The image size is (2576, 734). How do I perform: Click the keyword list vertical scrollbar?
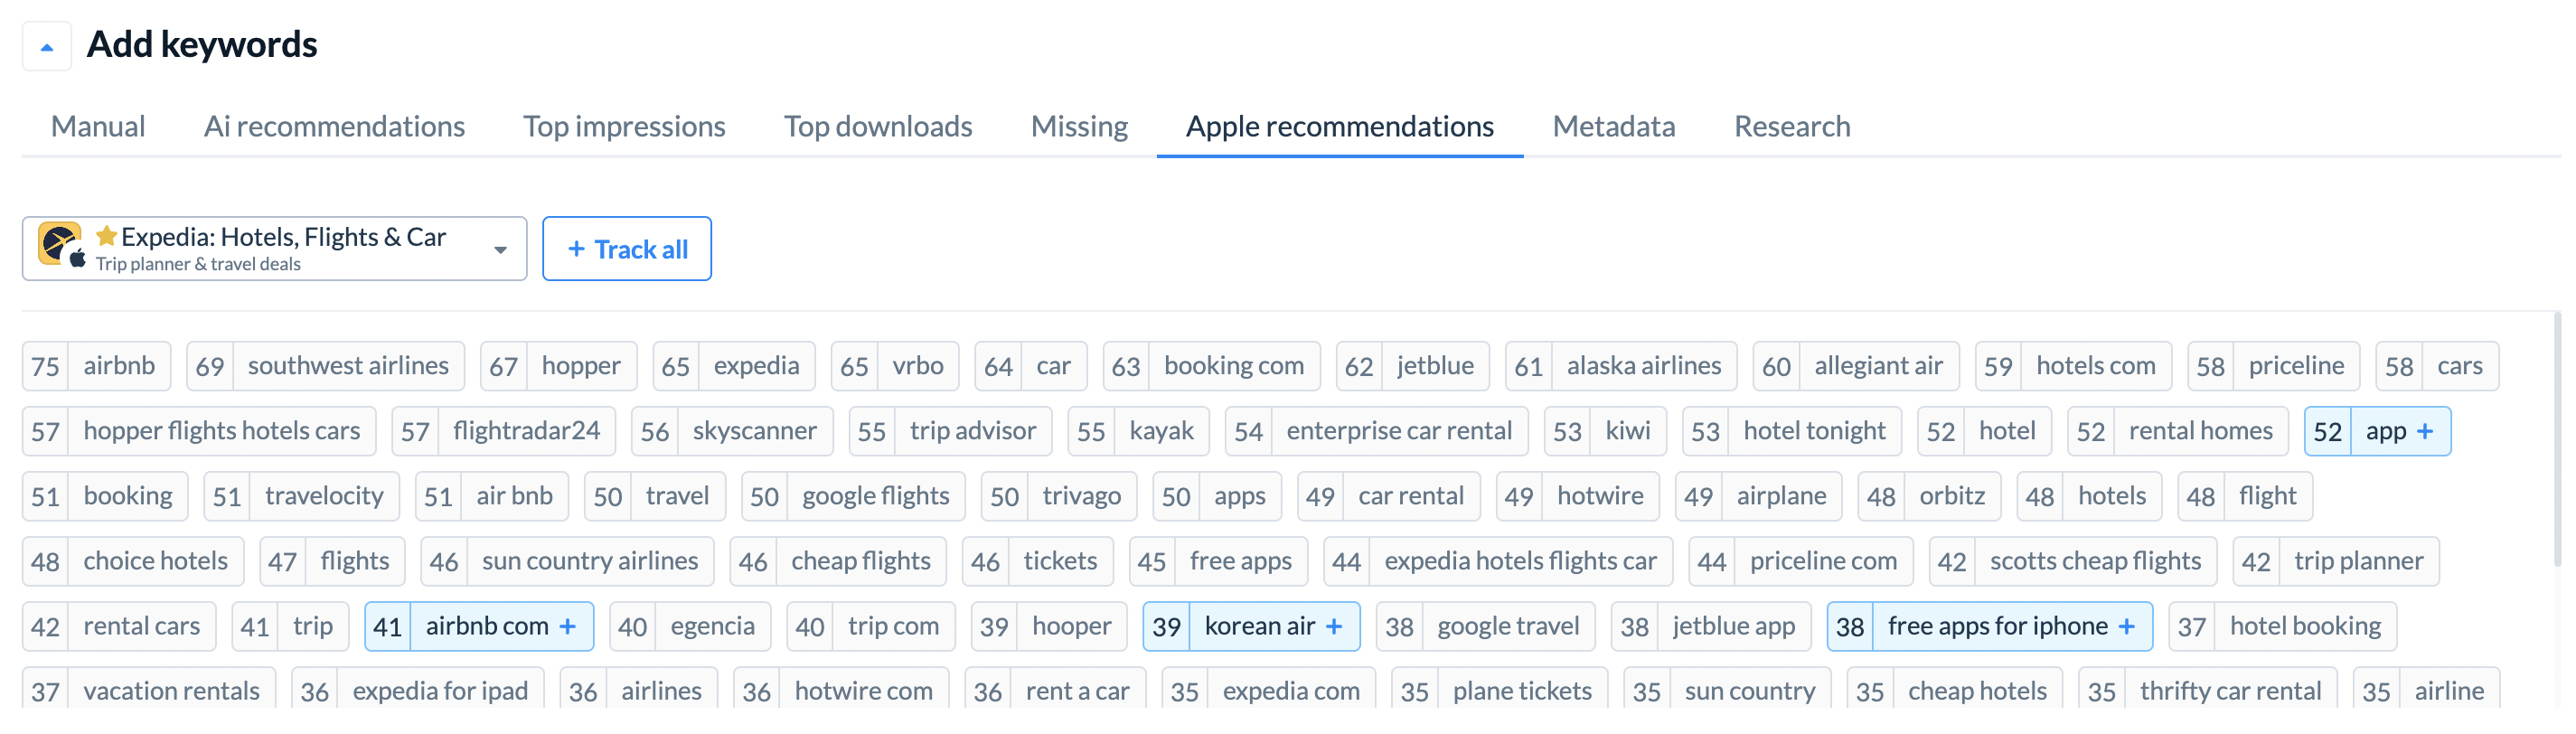(x=2557, y=440)
